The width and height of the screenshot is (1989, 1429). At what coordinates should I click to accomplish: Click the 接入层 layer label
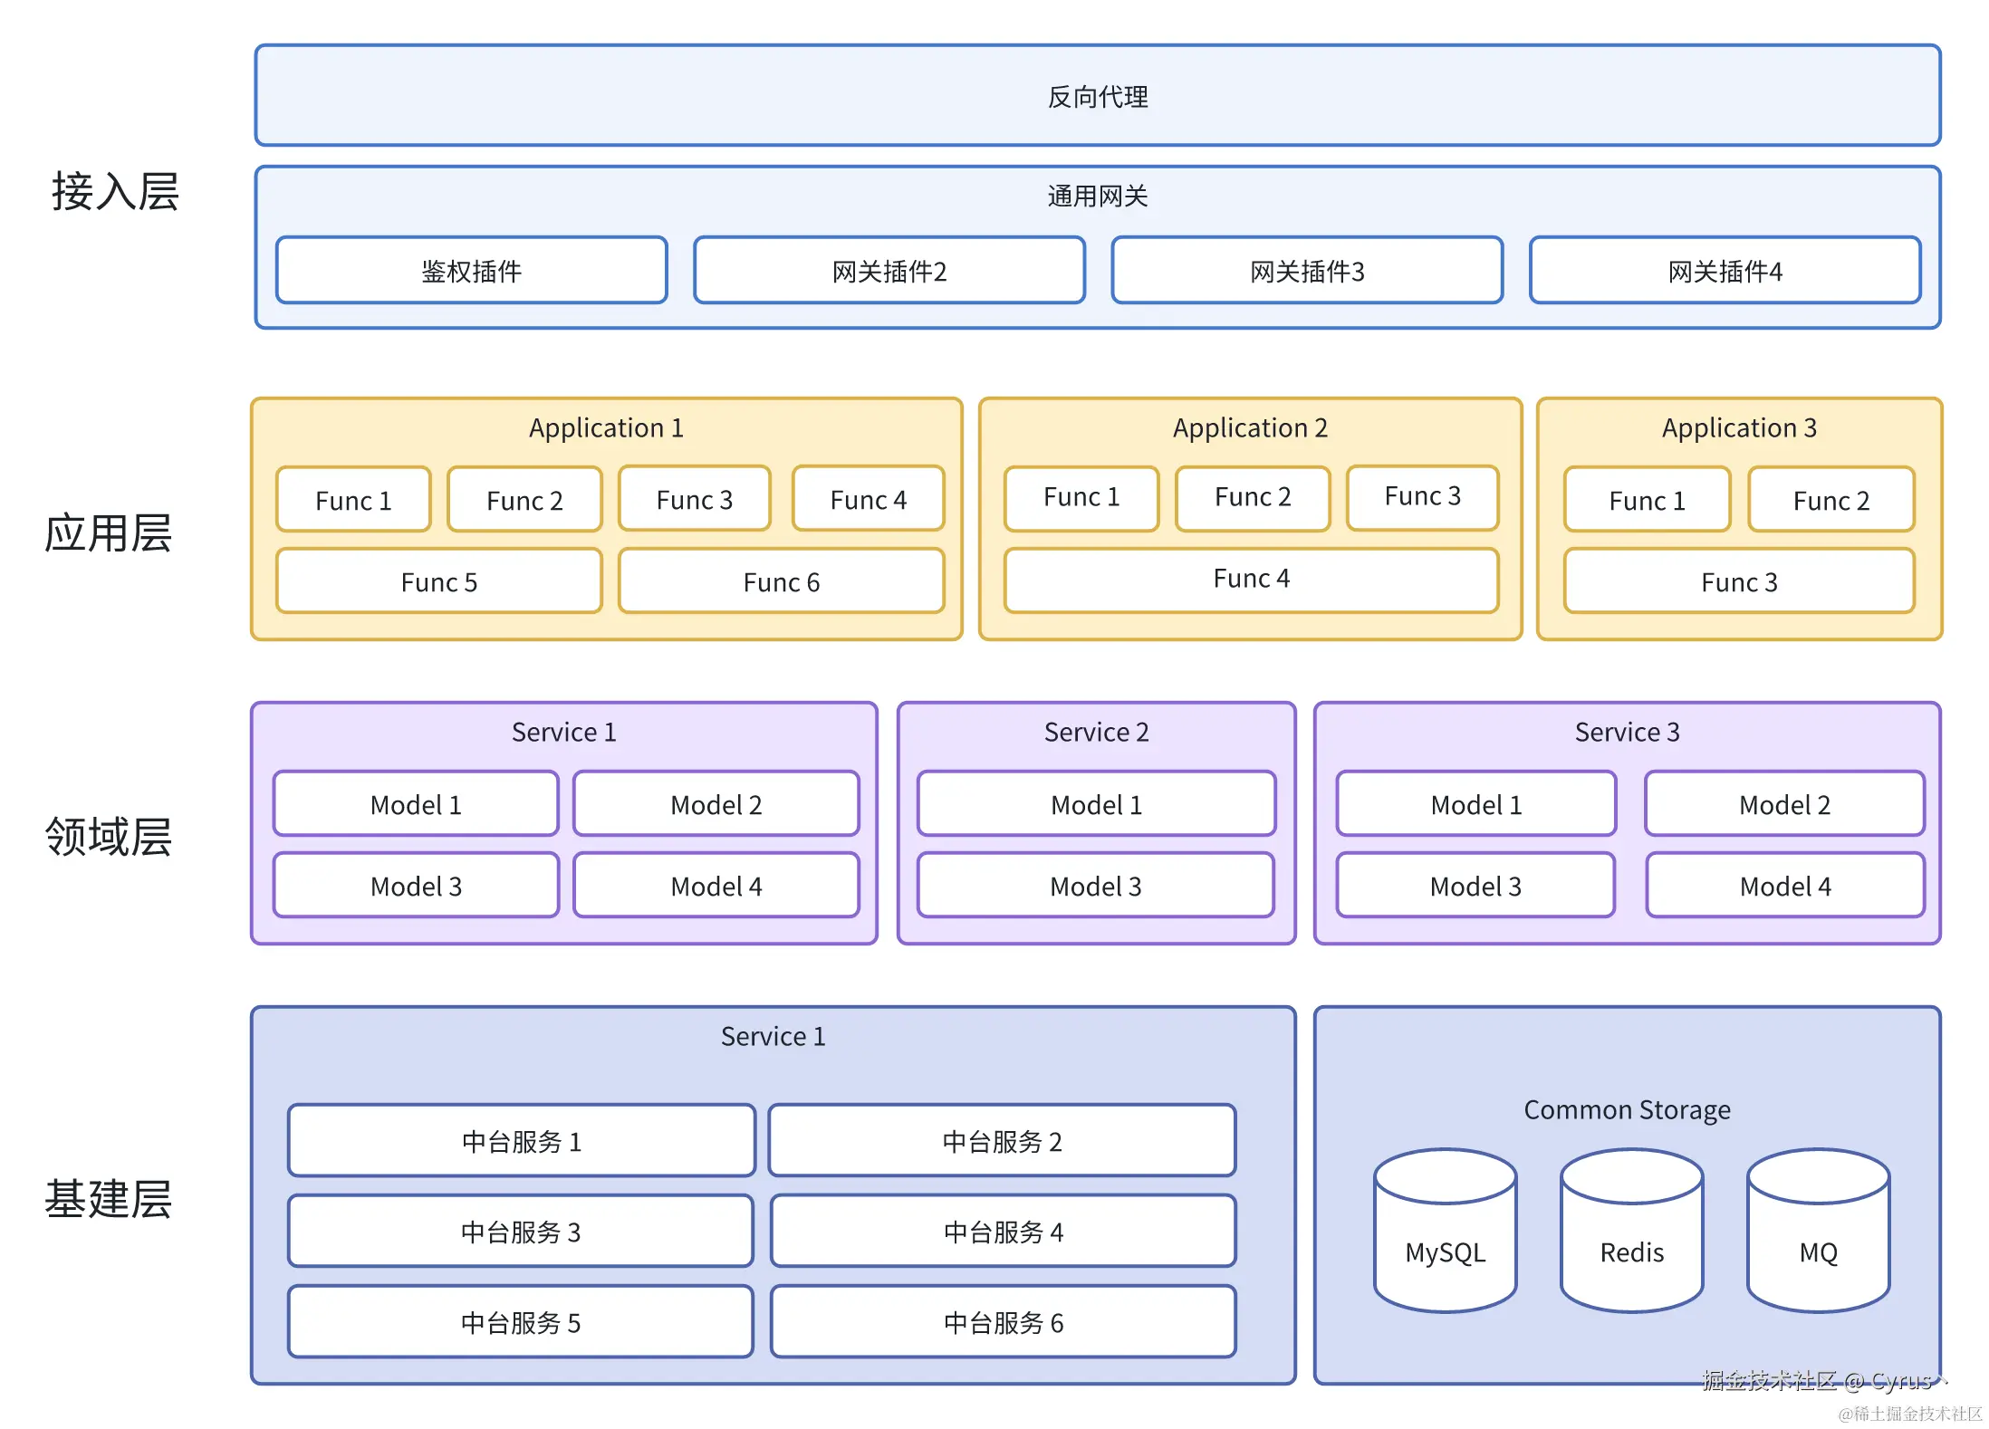tap(115, 192)
